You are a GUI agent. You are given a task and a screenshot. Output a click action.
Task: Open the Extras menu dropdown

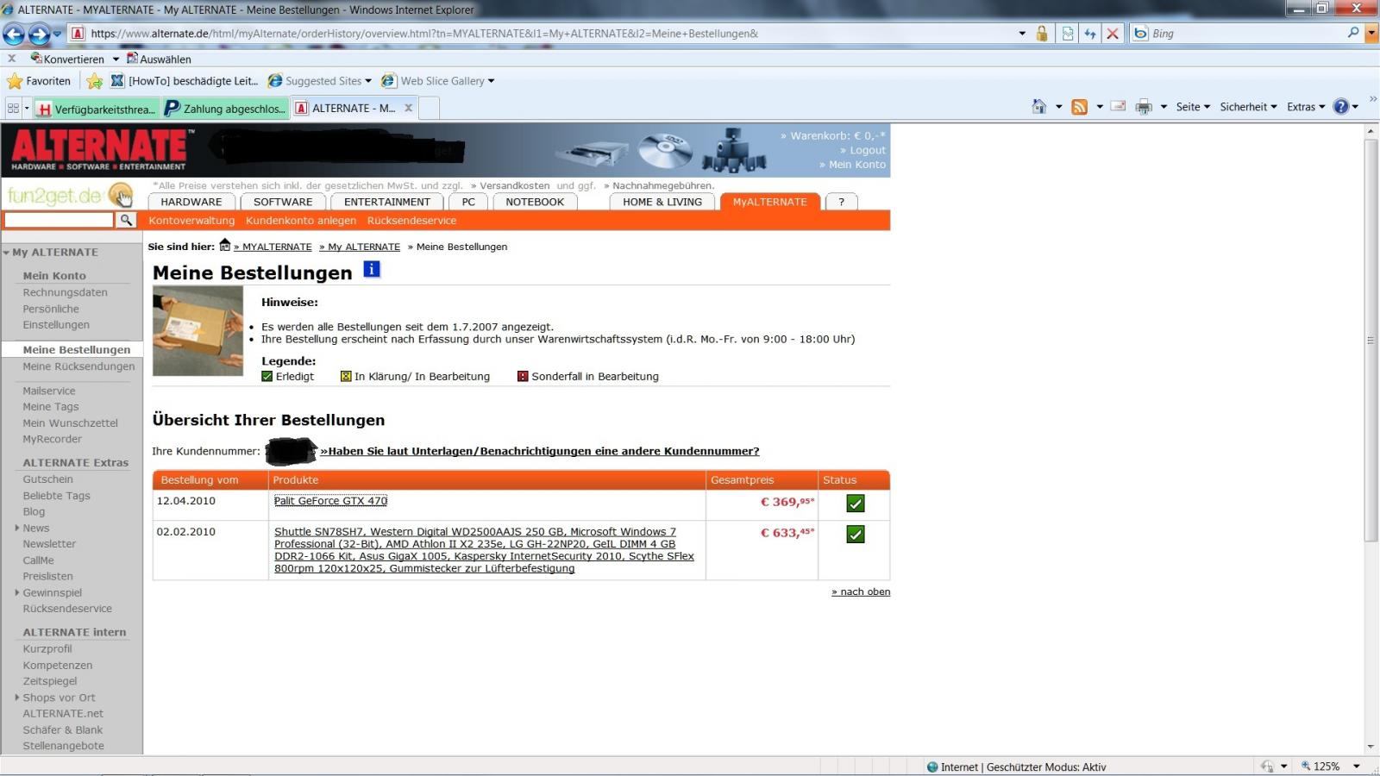point(1306,107)
